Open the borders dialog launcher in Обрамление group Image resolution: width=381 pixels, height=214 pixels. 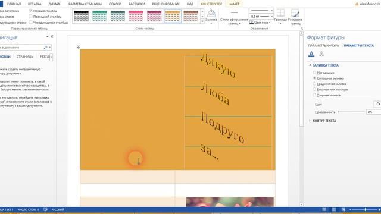tap(302, 29)
